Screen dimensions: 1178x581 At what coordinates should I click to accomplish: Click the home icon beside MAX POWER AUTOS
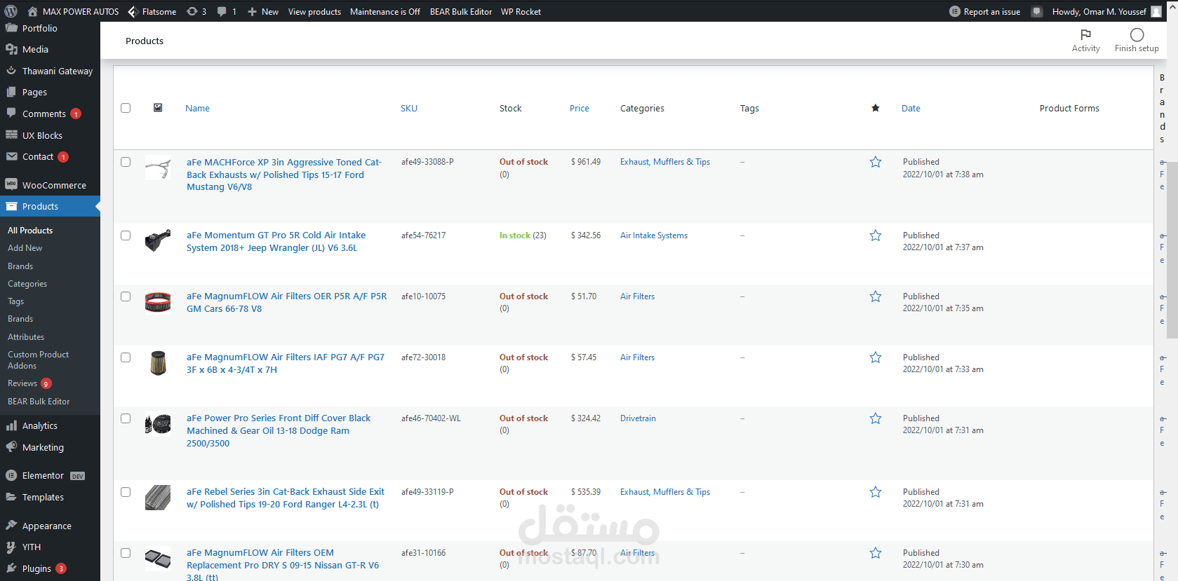[32, 11]
